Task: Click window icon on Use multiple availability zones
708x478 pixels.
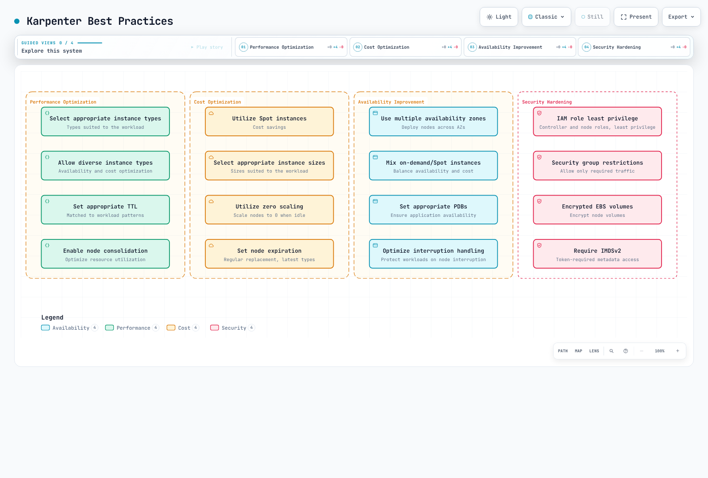Action: 375,113
